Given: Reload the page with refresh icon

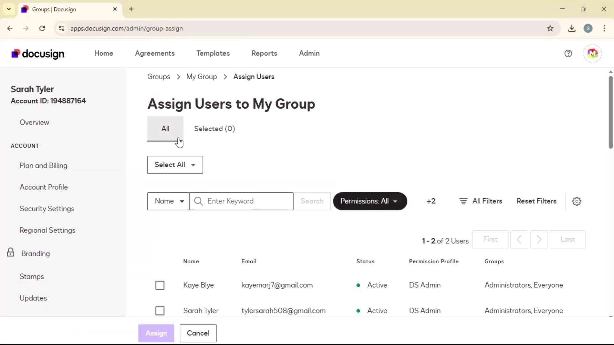Looking at the screenshot, I should pos(42,28).
